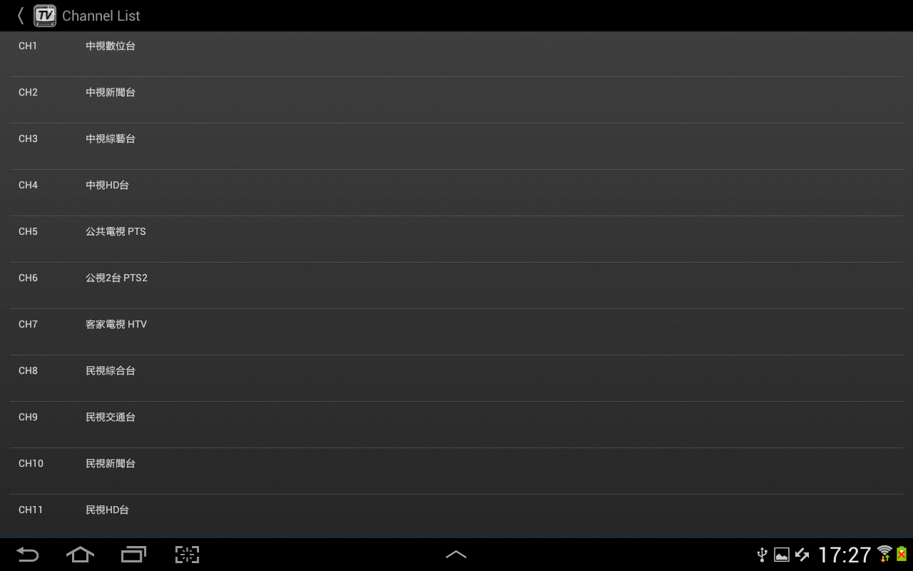
Task: Tap the USB connection status icon
Action: (762, 555)
